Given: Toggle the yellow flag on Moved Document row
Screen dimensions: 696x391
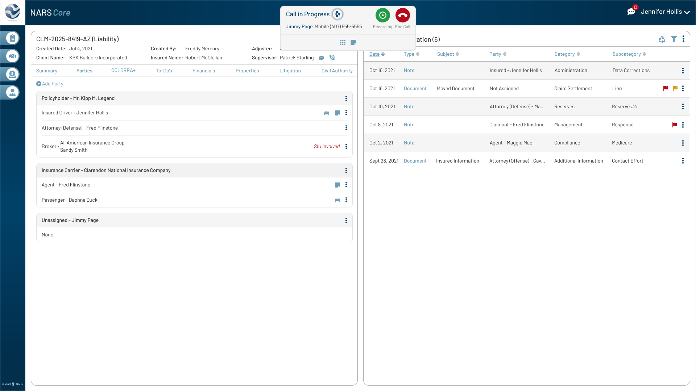Looking at the screenshot, I should pyautogui.click(x=675, y=89).
